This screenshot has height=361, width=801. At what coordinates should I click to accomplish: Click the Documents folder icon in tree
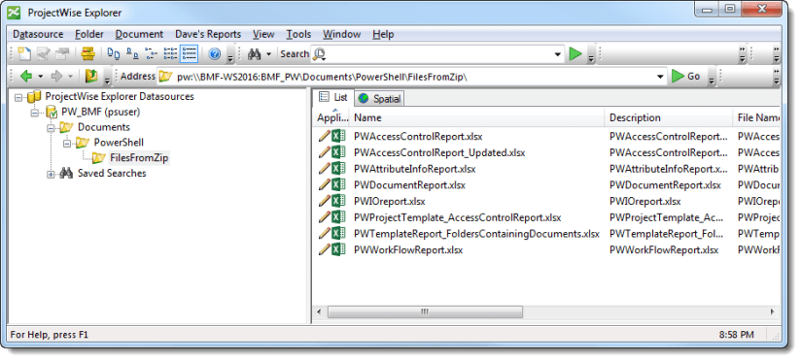click(66, 127)
